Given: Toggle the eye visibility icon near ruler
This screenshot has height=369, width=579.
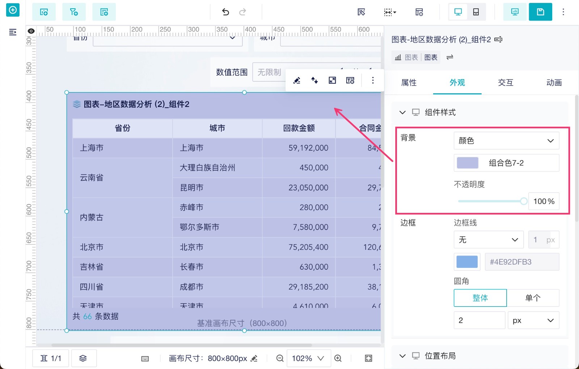Looking at the screenshot, I should [x=31, y=31].
